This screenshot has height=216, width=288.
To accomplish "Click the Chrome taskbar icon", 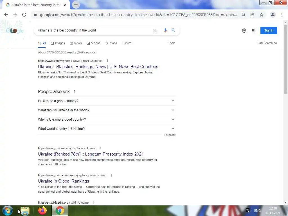I will pos(60,210).
